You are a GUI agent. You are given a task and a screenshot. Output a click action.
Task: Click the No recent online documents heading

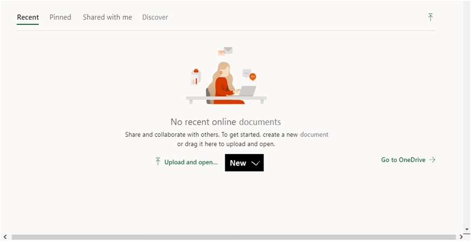[226, 122]
